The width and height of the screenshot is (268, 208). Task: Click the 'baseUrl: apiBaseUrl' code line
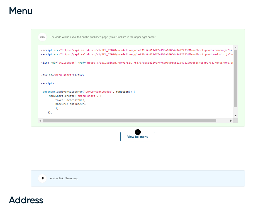click(x=70, y=104)
